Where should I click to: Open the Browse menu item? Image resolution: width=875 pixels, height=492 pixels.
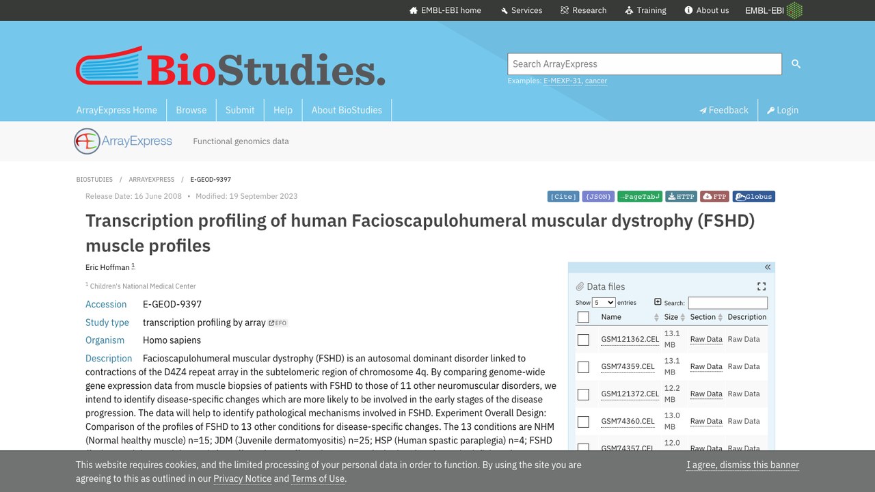[x=191, y=110]
